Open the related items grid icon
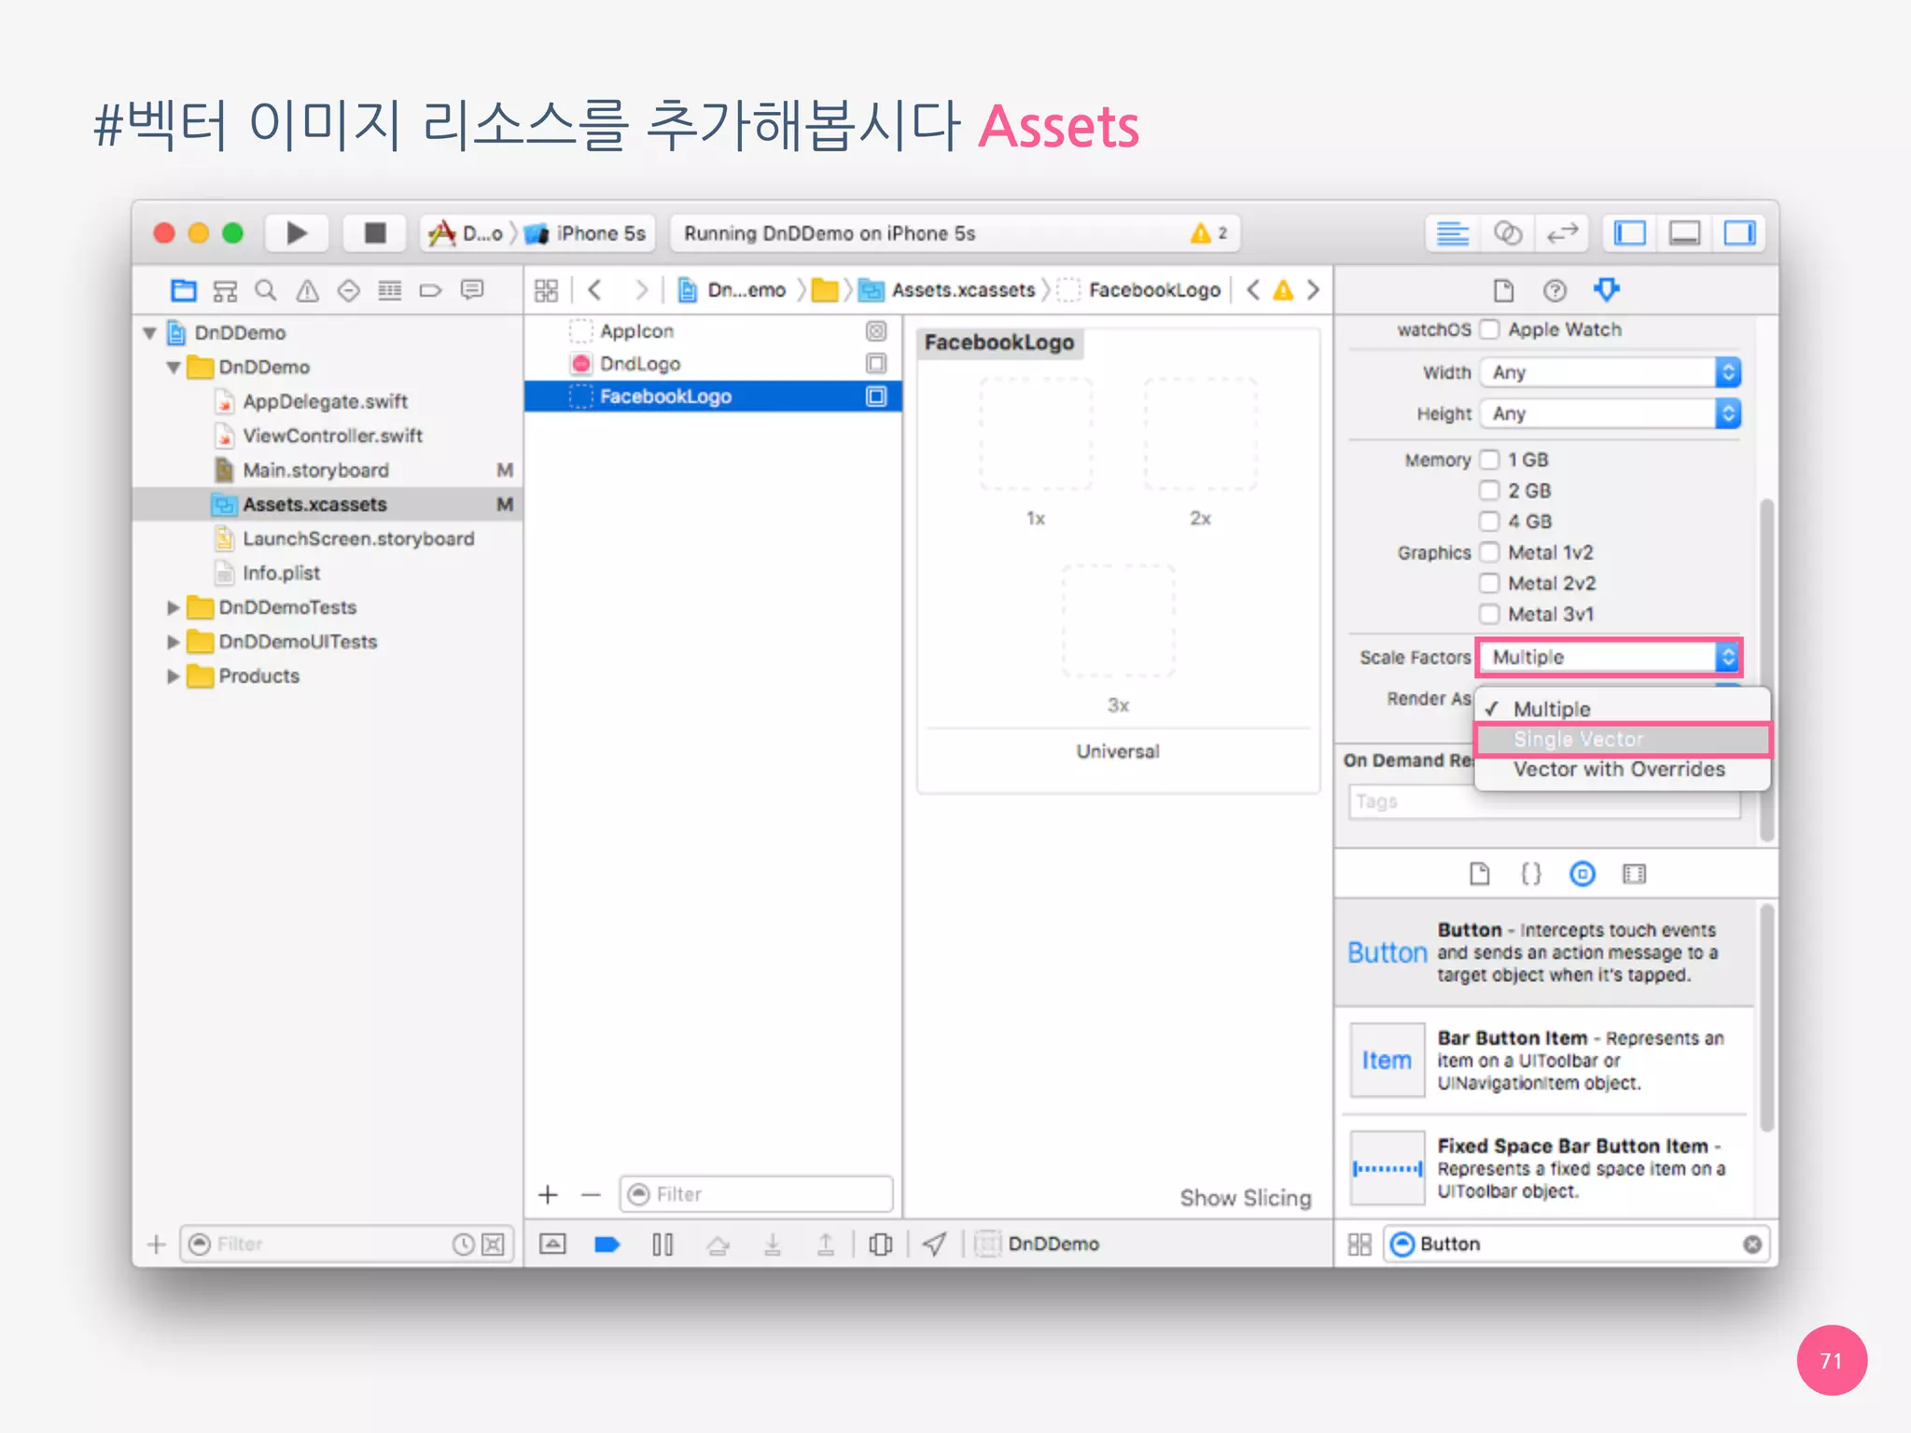The image size is (1911, 1433). [x=547, y=291]
